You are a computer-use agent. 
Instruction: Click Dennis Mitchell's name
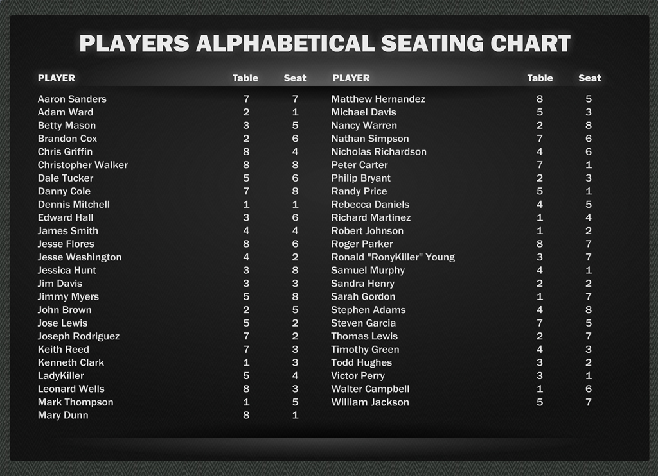73,205
